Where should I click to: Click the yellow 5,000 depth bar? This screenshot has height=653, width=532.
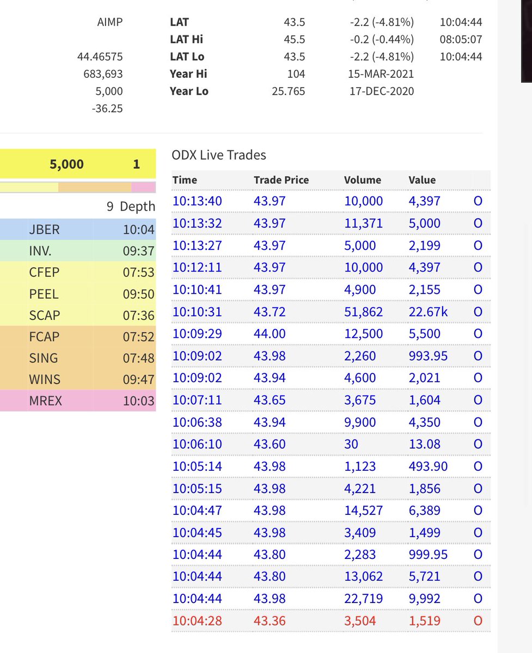point(78,164)
